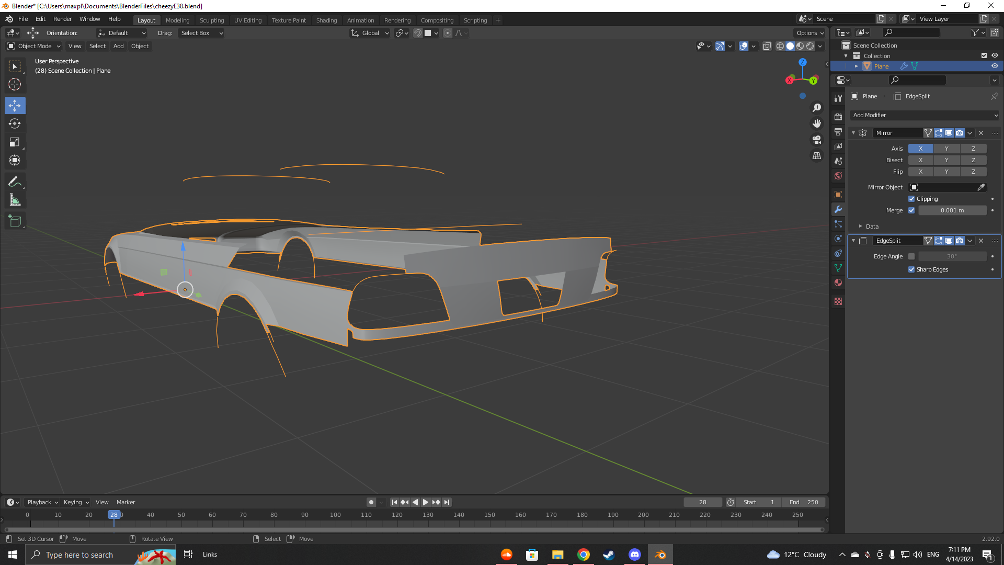Switch to the Sculpting workspace tab
Screen dimensions: 1004x565
pos(211,20)
